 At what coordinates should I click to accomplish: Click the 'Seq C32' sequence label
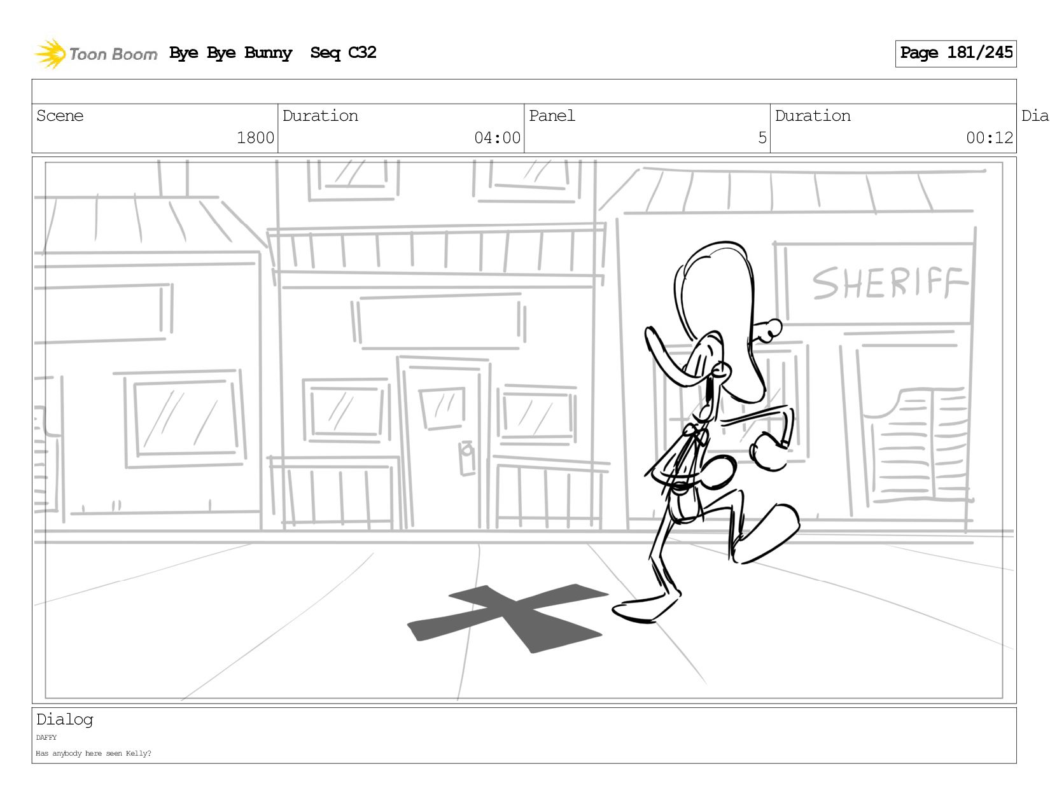point(343,53)
